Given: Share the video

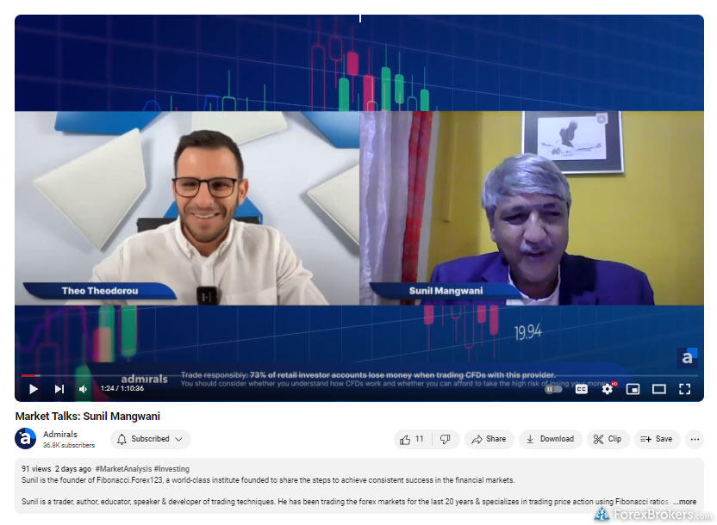Looking at the screenshot, I should [x=489, y=439].
